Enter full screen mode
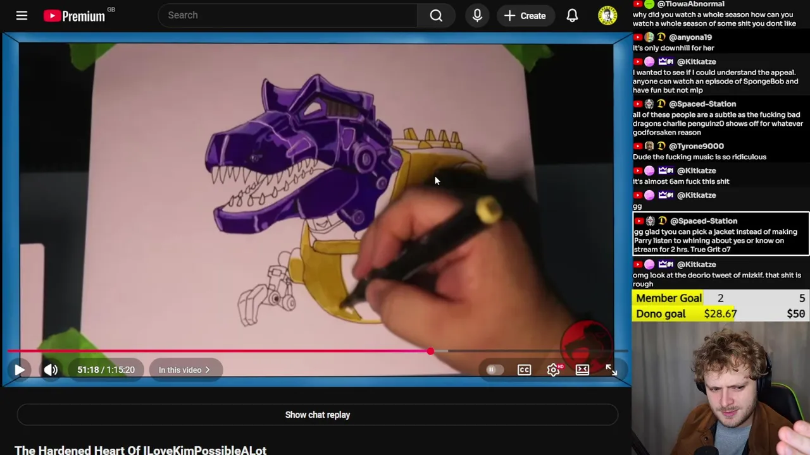This screenshot has width=810, height=455. (x=611, y=370)
